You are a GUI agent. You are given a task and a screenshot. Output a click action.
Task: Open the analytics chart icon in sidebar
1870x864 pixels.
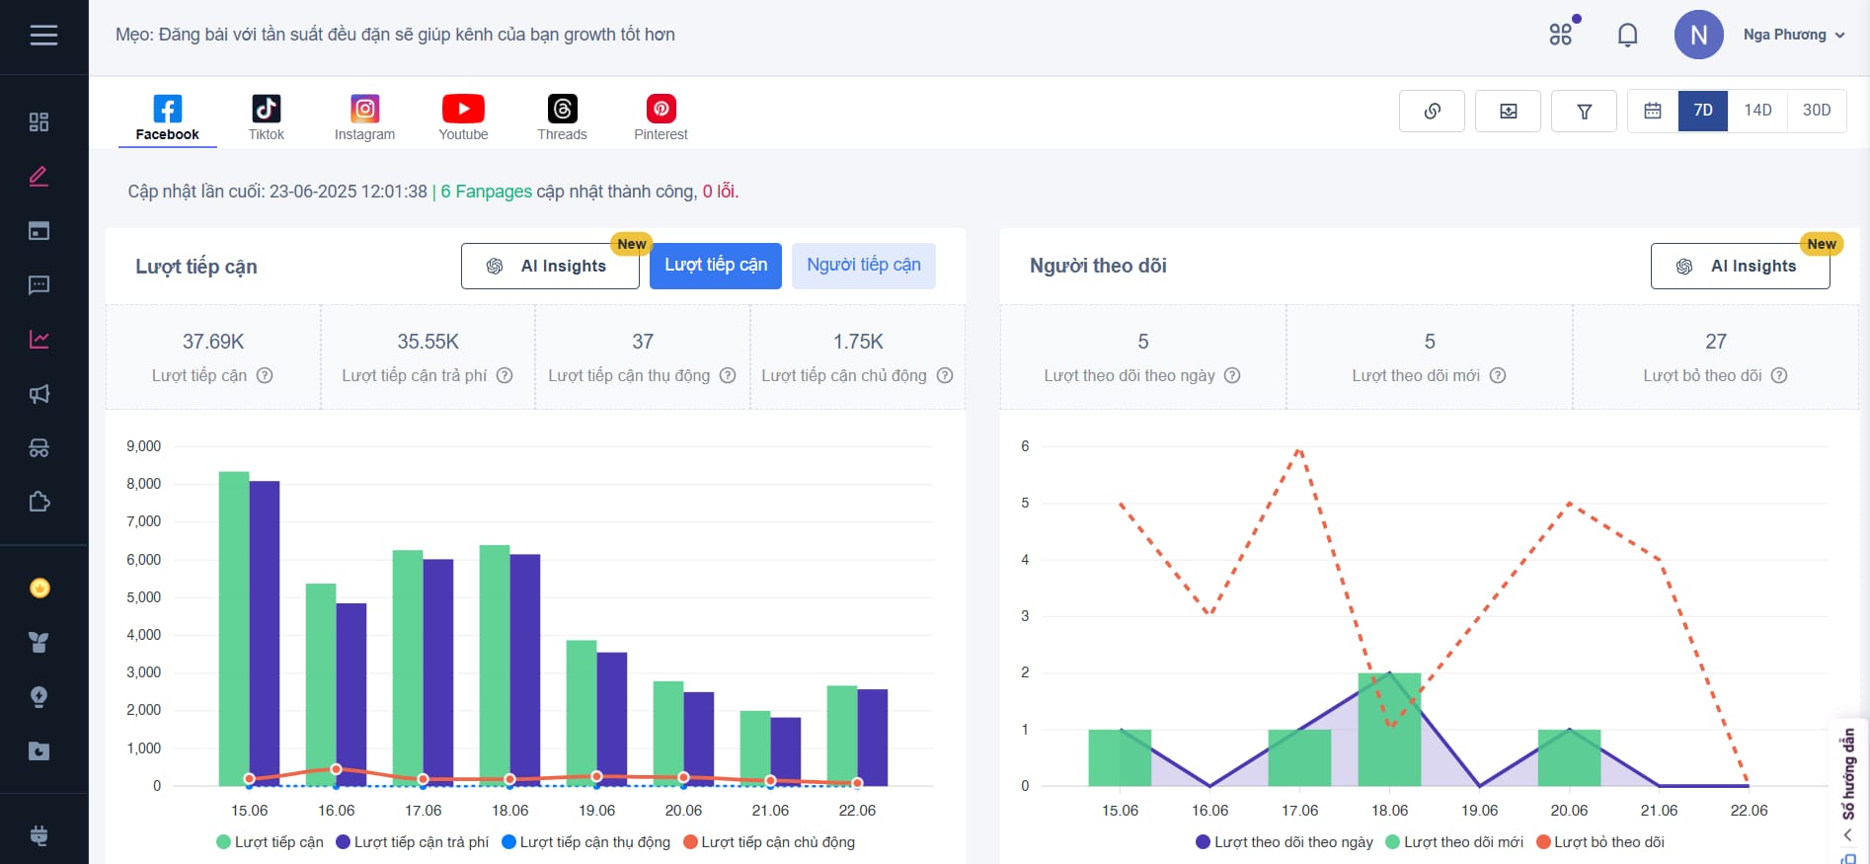39,340
